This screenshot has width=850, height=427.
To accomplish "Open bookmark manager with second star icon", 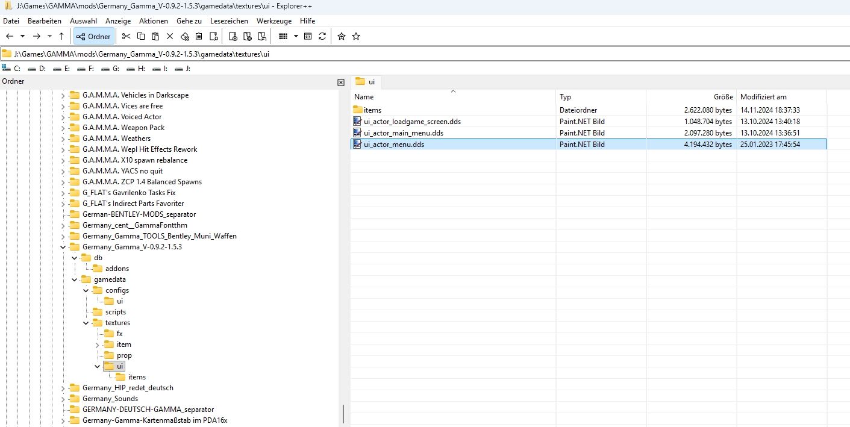I will [356, 36].
